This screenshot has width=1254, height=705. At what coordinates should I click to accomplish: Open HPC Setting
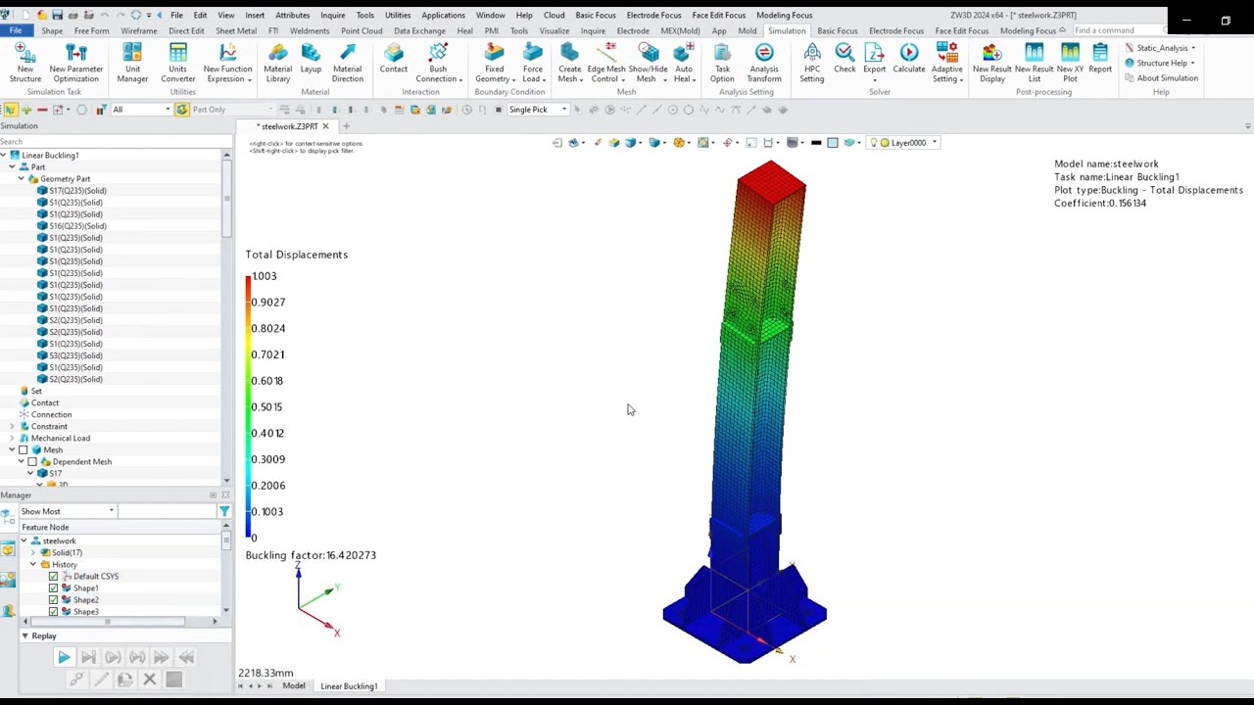(812, 63)
